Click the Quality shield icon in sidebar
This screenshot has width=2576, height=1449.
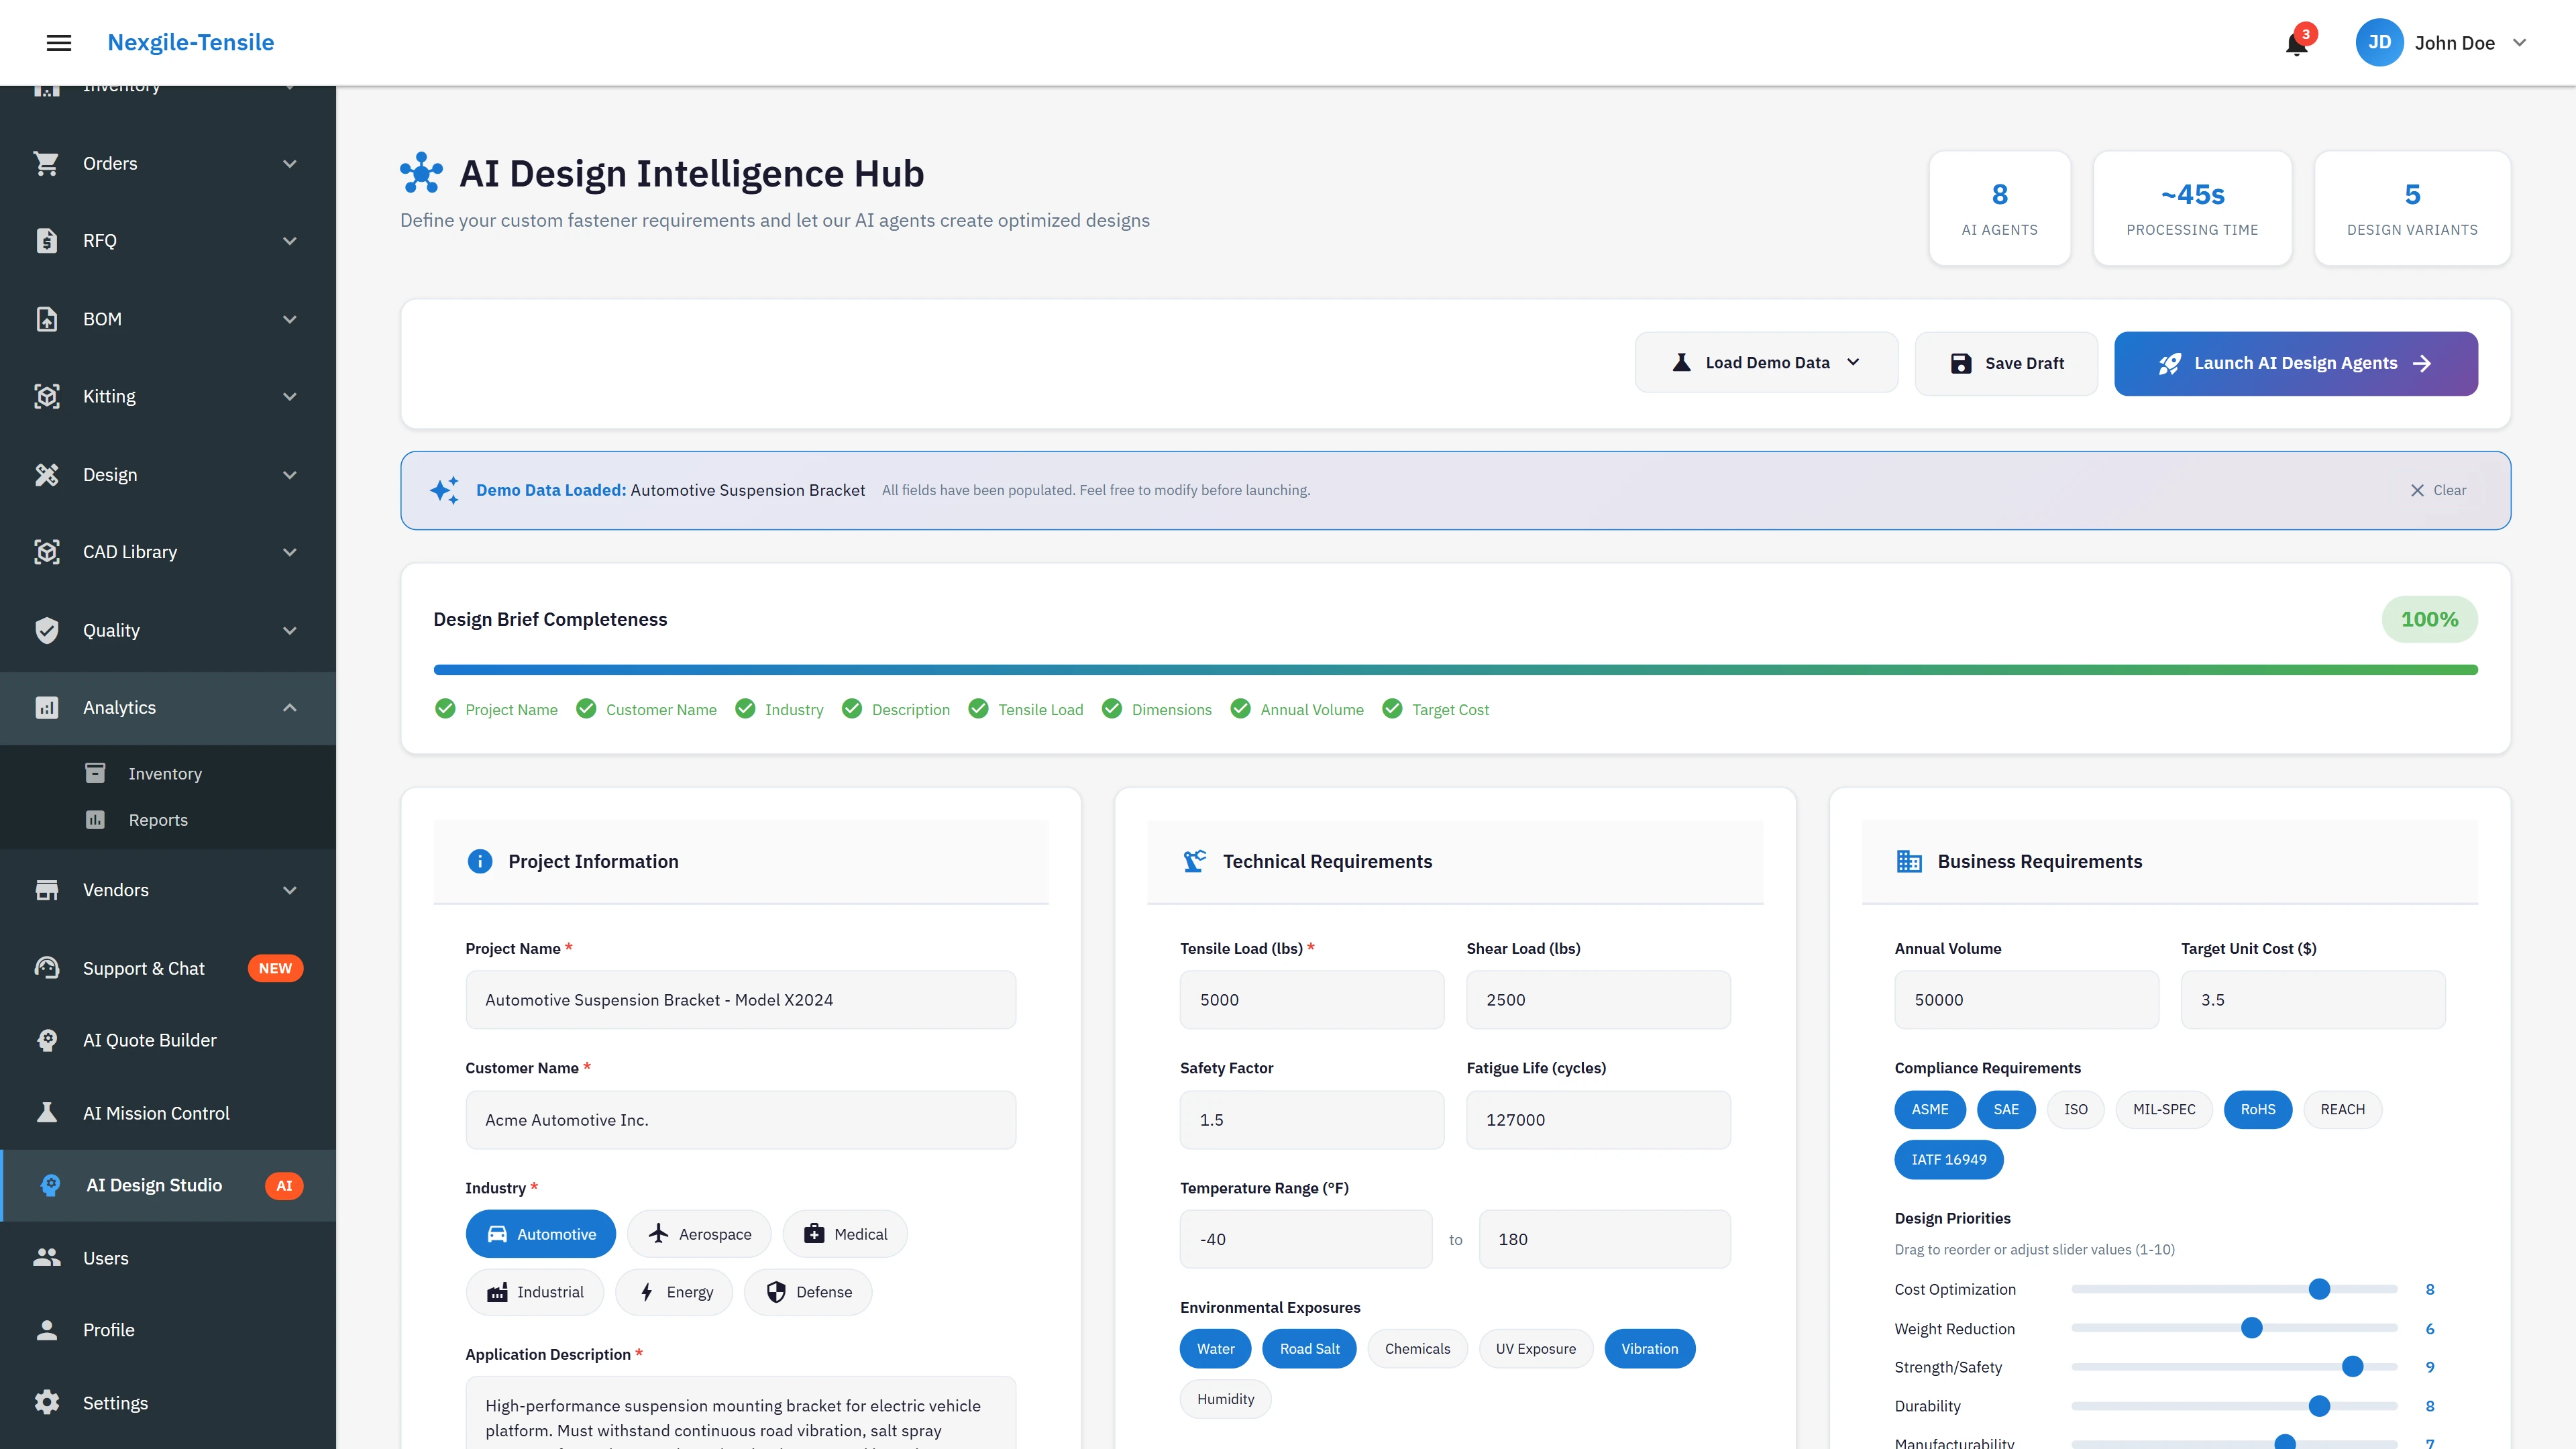pyautogui.click(x=47, y=630)
